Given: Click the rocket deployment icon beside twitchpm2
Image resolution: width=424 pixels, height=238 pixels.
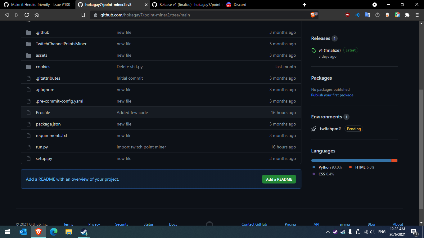Looking at the screenshot, I should [314, 129].
